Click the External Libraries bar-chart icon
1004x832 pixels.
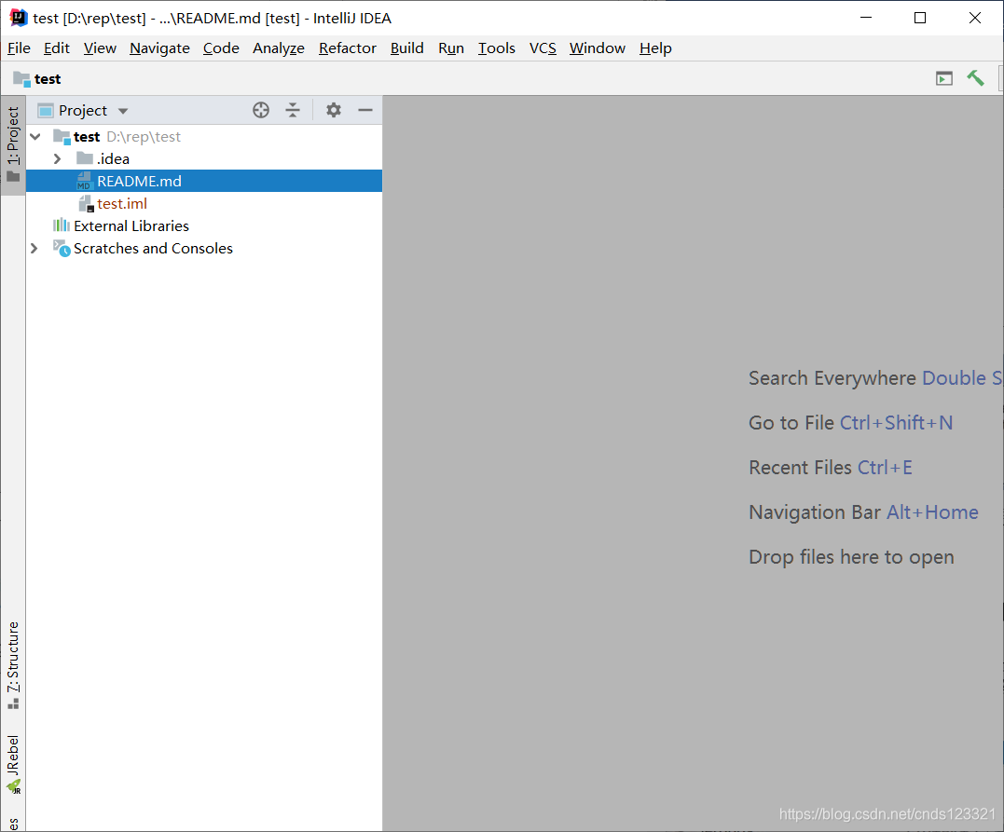click(62, 225)
